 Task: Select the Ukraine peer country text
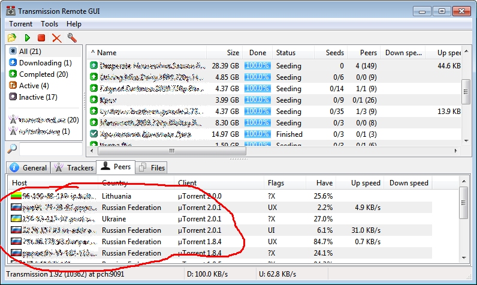tap(114, 218)
